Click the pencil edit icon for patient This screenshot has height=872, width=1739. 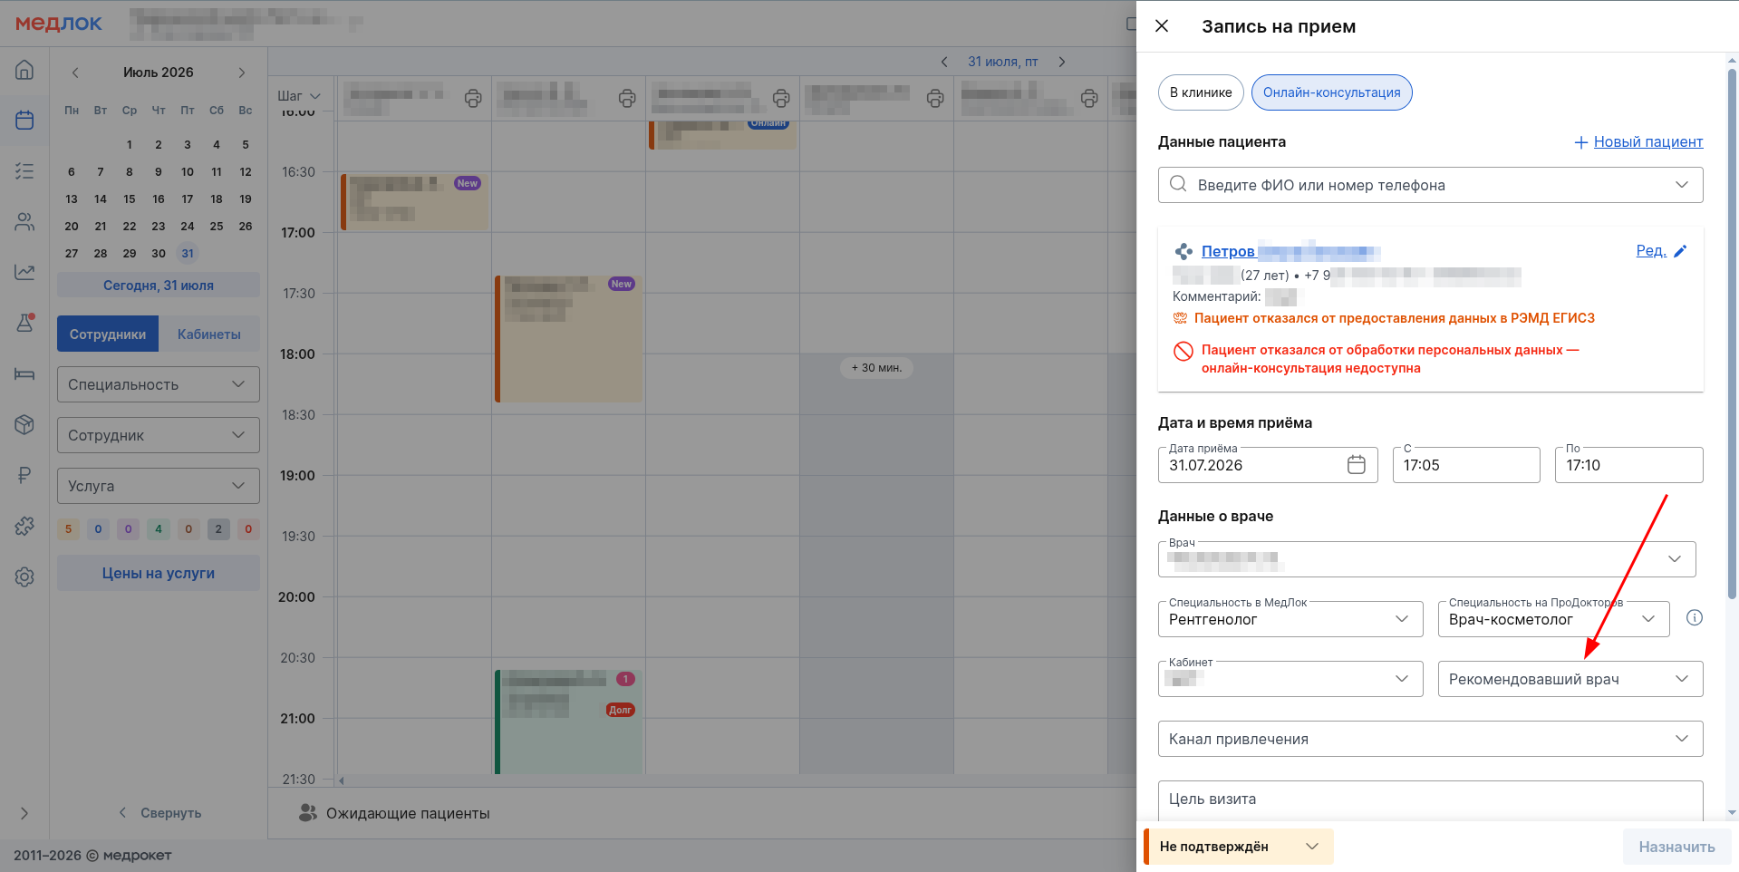tap(1679, 251)
